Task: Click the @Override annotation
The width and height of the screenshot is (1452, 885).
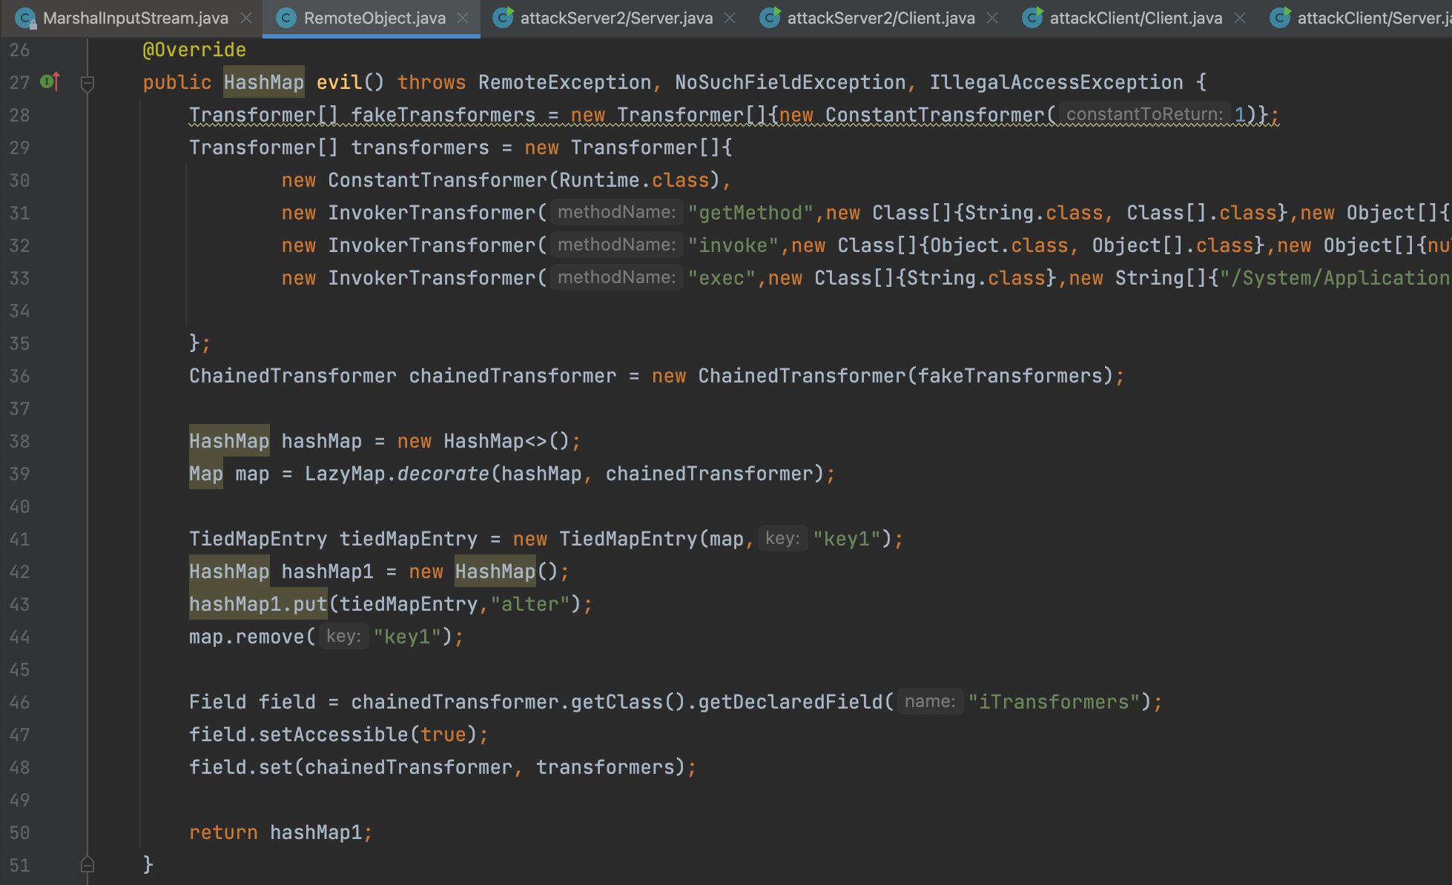Action: pos(194,50)
